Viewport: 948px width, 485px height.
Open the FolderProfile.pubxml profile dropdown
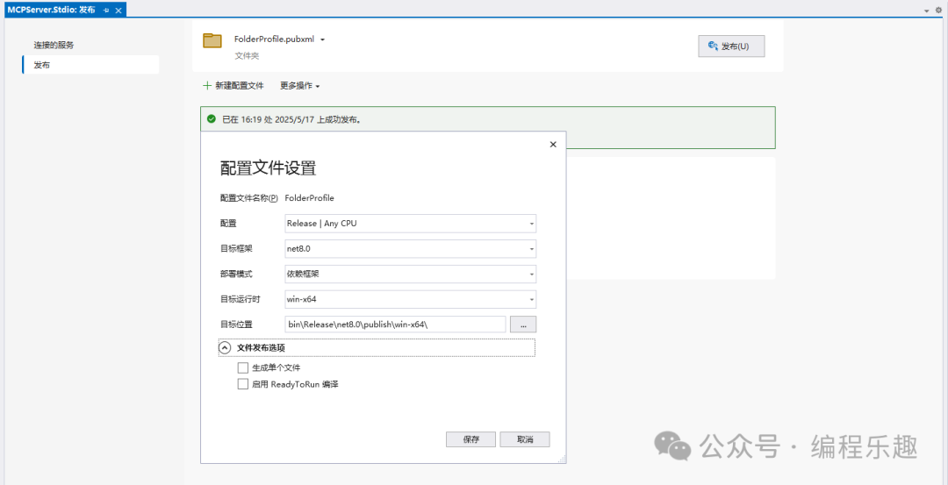point(323,39)
